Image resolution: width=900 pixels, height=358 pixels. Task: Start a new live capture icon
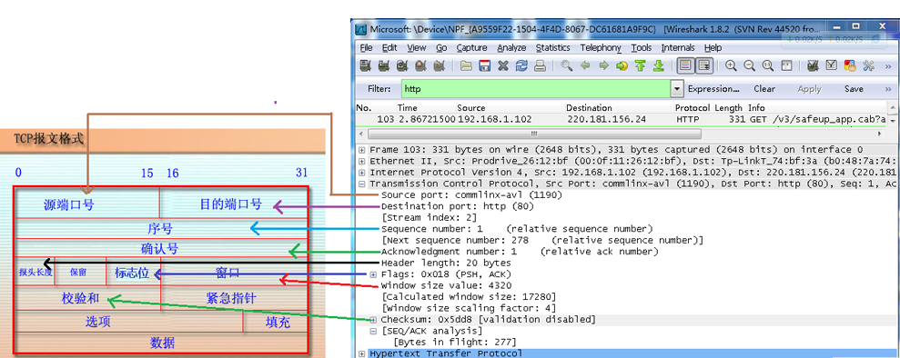[x=402, y=65]
